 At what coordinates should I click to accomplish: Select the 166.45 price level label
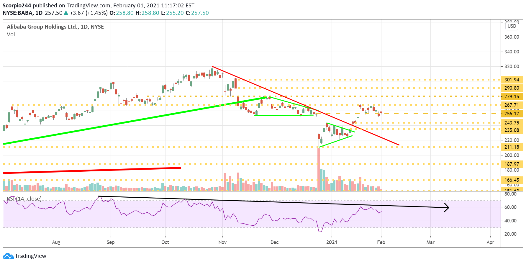[512, 180]
